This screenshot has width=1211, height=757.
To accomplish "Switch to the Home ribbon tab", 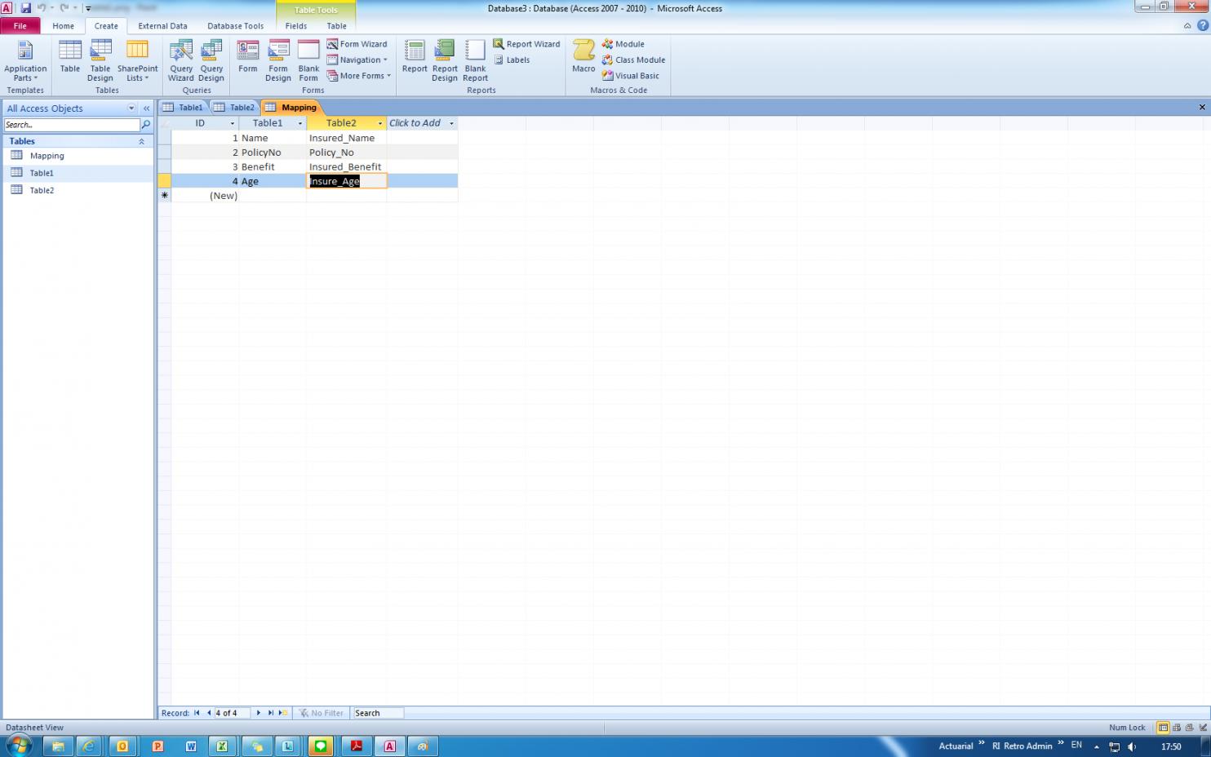I will tap(63, 26).
